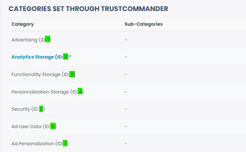
Task: Click the sub-category dash in the Security row
Action: 126,109
